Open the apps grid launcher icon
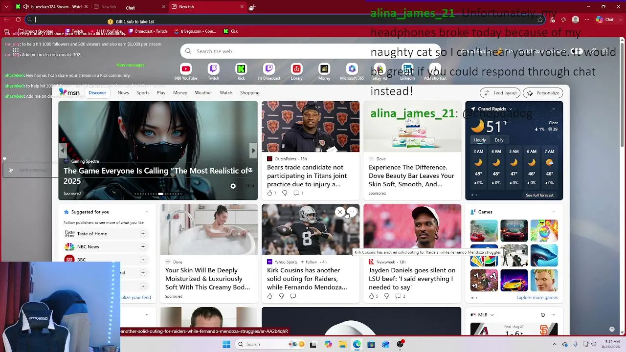 16,51
